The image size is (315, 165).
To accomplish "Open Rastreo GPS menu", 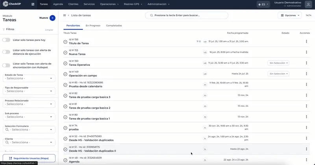I will [133, 4].
